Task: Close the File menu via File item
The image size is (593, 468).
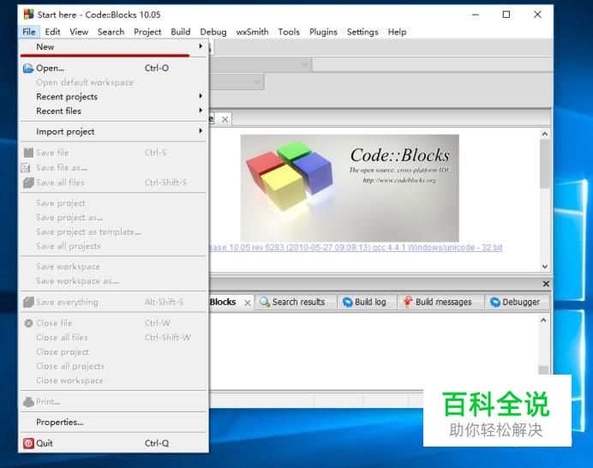Action: 29,32
